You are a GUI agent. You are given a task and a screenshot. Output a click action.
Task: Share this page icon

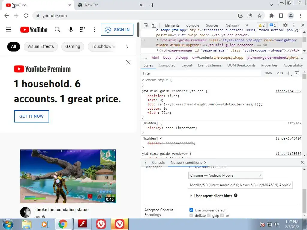(x=250, y=16)
